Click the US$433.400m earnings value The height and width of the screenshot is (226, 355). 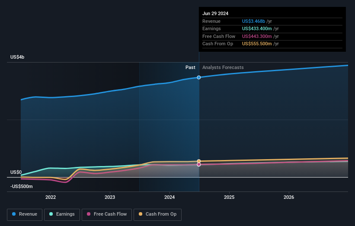click(x=257, y=28)
